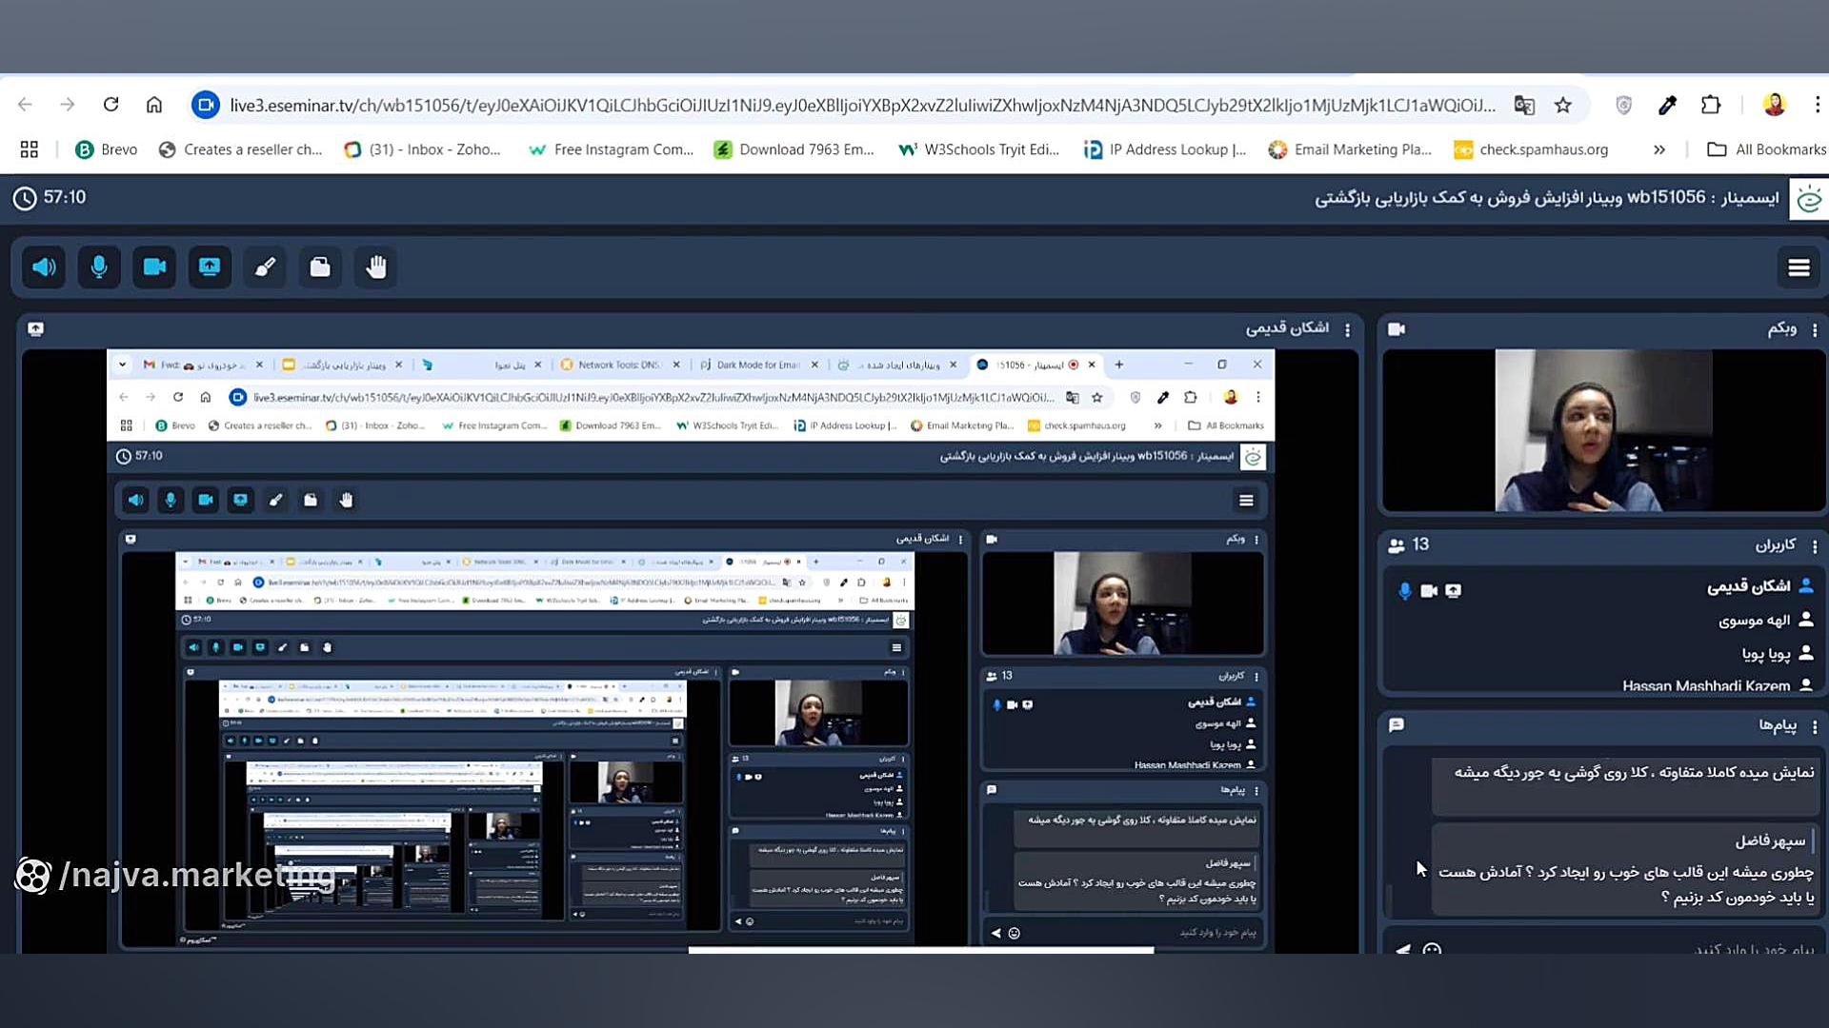Toggle the screen share button in webinar toolbar
This screenshot has width=1829, height=1028.
pyautogui.click(x=210, y=267)
